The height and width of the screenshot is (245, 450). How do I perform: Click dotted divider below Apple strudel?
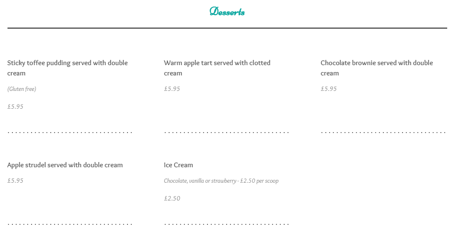pyautogui.click(x=70, y=224)
